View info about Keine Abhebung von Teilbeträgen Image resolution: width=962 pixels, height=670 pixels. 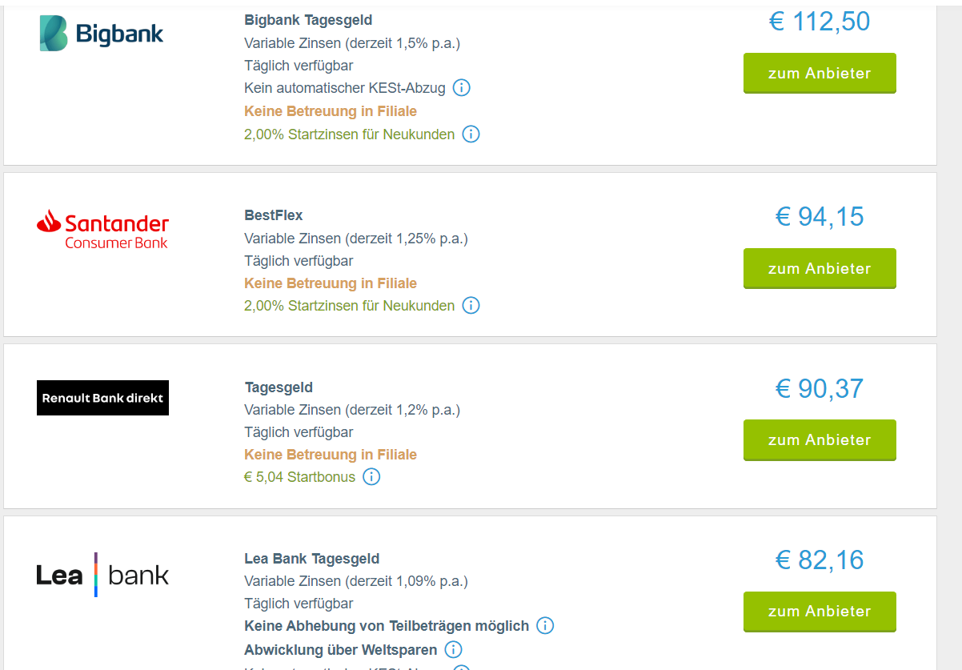545,625
